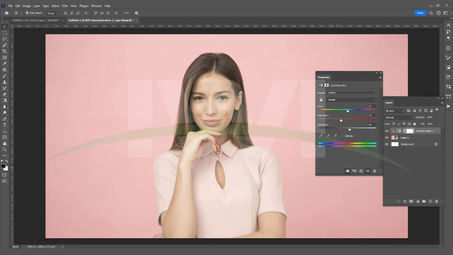The width and height of the screenshot is (453, 255).
Task: Click the Saturation slider handle
Action: point(341,120)
